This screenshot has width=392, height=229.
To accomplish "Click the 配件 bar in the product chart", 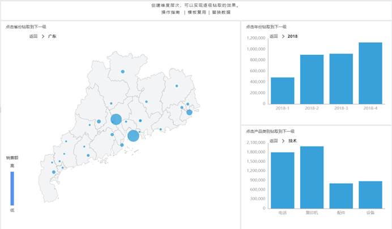I will 341,196.
